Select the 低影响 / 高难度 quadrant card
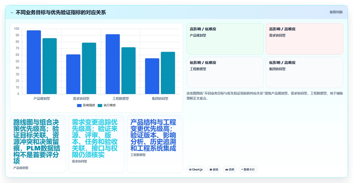This screenshot has width=353, height=183. point(304,72)
